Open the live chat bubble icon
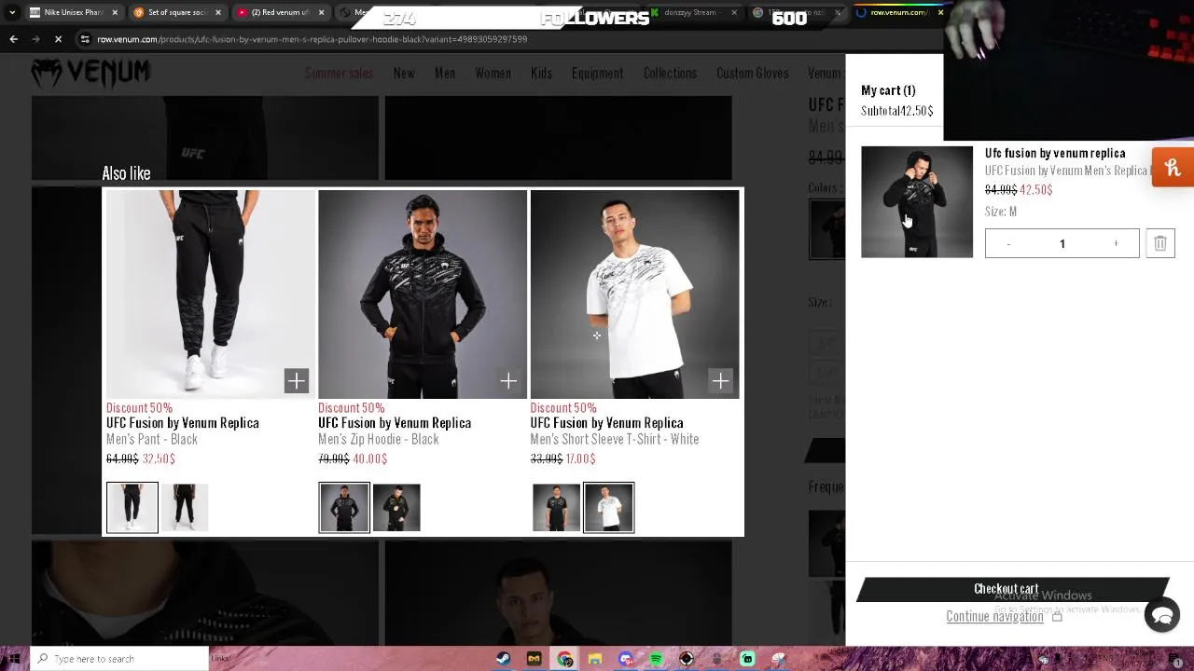Viewport: 1194px width, 671px height. [x=1162, y=616]
